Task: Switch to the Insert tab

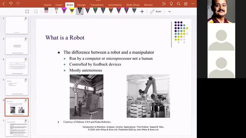Action: [59, 5]
